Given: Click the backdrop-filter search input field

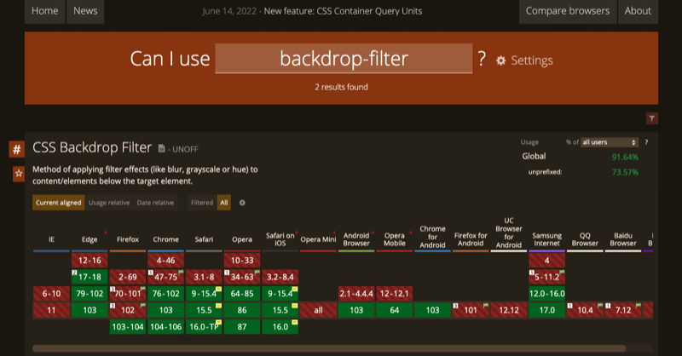Looking at the screenshot, I should [344, 60].
